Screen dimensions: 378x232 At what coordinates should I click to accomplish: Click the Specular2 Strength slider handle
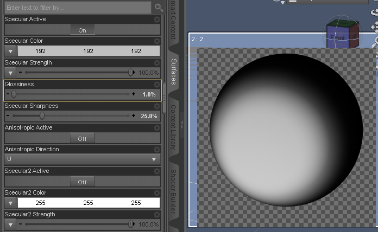coord(130,224)
